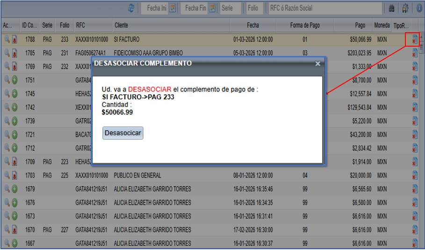Click PDF download icon for row 1785
This screenshot has height=250, width=425.
click(x=14, y=53)
